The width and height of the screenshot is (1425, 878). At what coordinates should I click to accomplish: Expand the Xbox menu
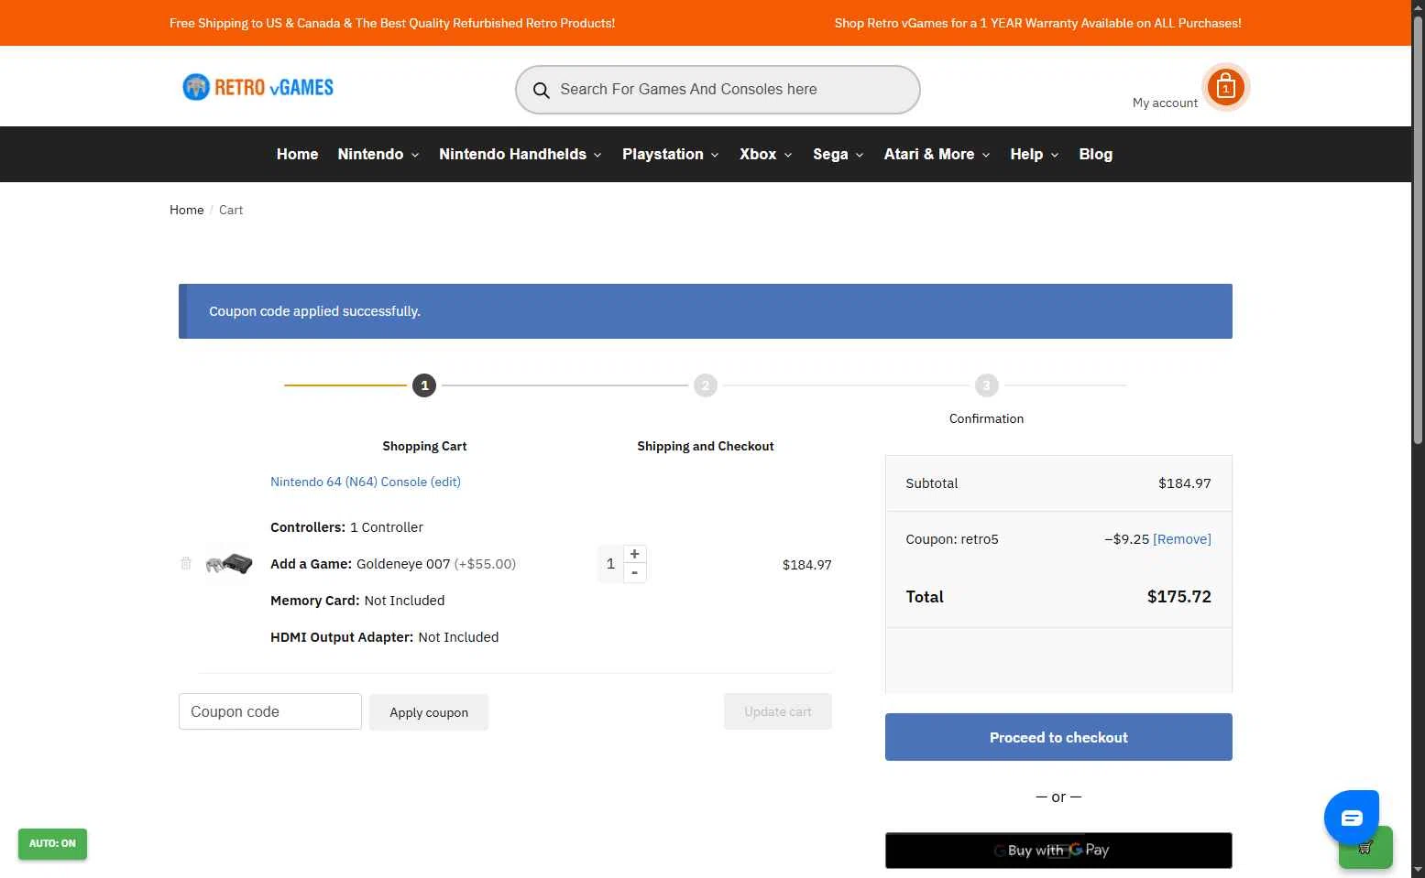(766, 154)
